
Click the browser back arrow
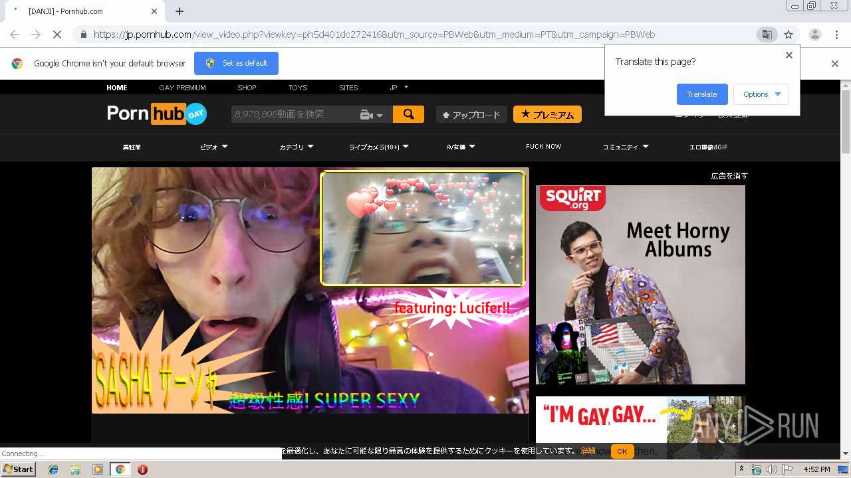point(15,35)
